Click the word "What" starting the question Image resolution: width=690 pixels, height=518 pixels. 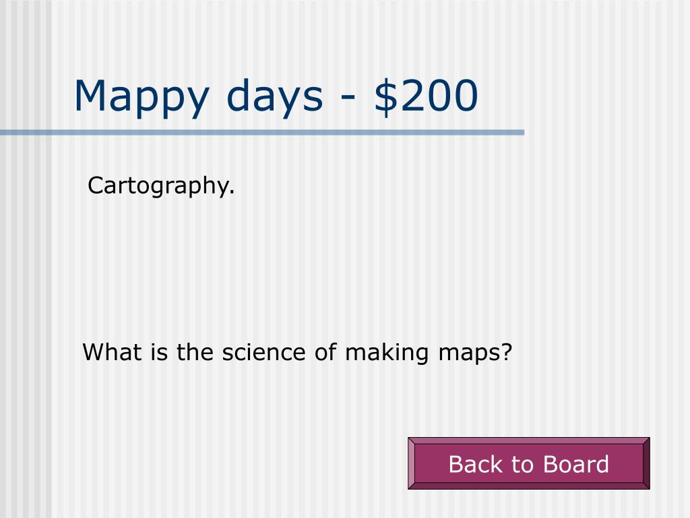[113, 352]
